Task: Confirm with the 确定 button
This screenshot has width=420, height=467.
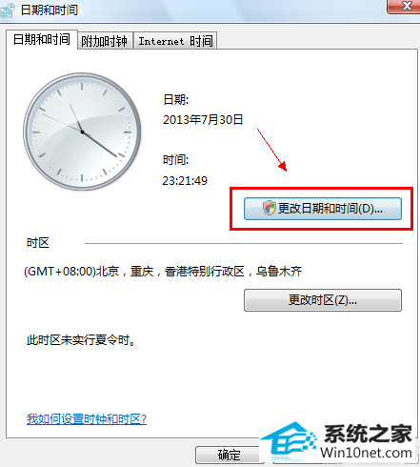Action: pos(229,455)
